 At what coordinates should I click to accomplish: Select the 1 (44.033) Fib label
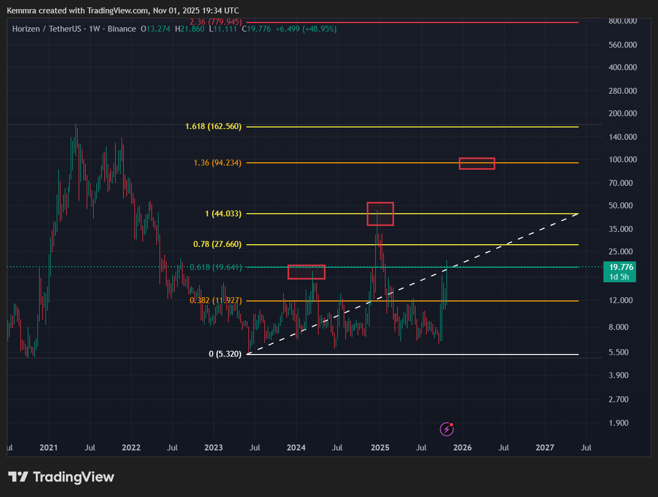[x=223, y=213]
